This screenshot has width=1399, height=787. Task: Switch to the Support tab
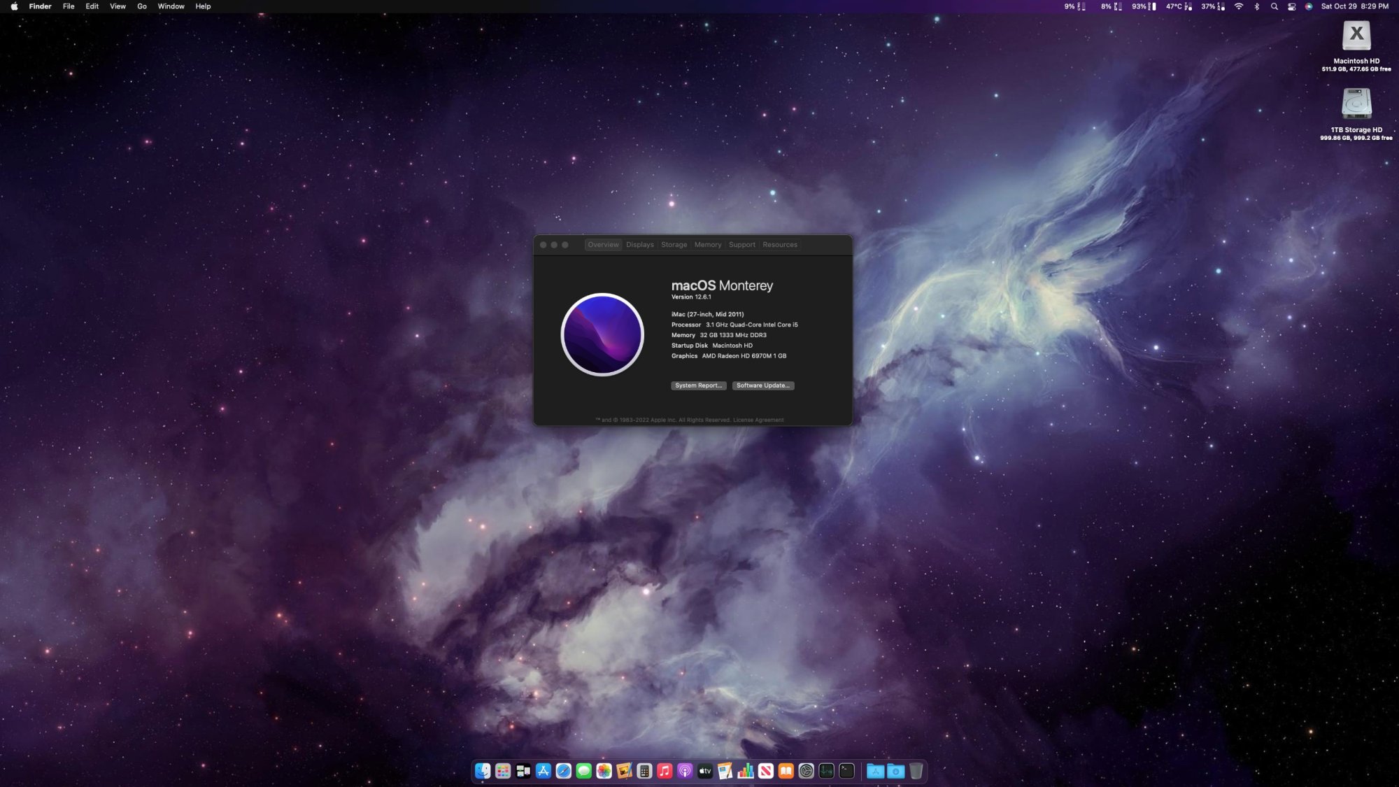click(741, 245)
